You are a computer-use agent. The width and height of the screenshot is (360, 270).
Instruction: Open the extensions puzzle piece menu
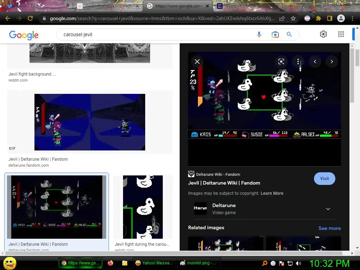tap(318, 18)
